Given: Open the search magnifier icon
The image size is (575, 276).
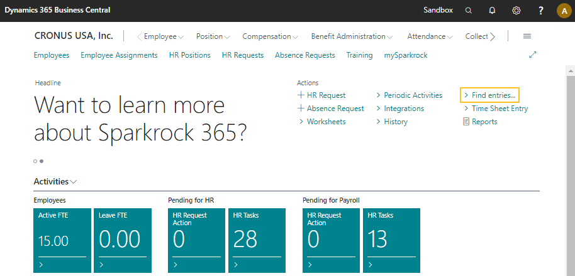Looking at the screenshot, I should pyautogui.click(x=469, y=11).
